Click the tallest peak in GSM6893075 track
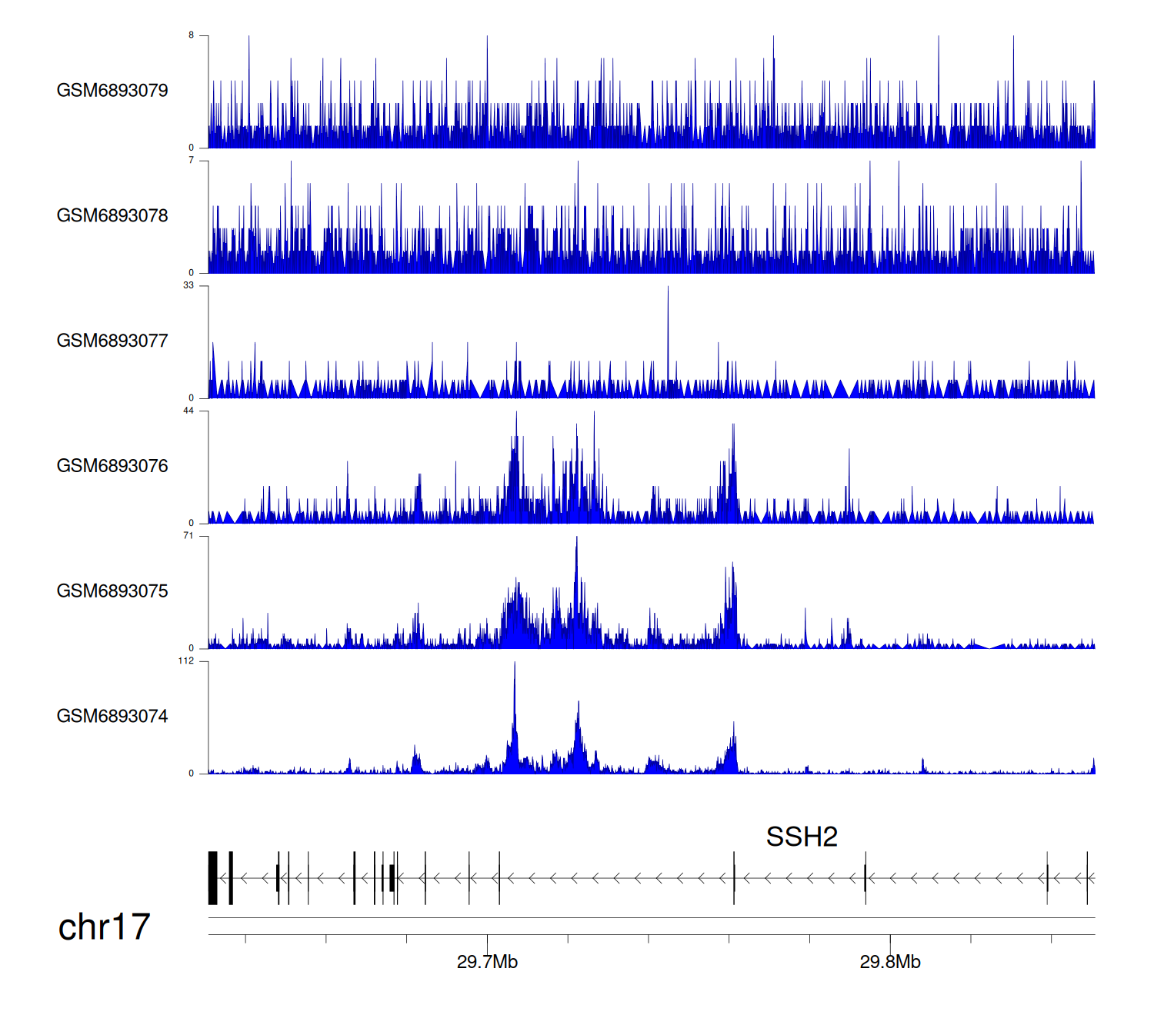This screenshot has height=1015, width=1154. 576,543
